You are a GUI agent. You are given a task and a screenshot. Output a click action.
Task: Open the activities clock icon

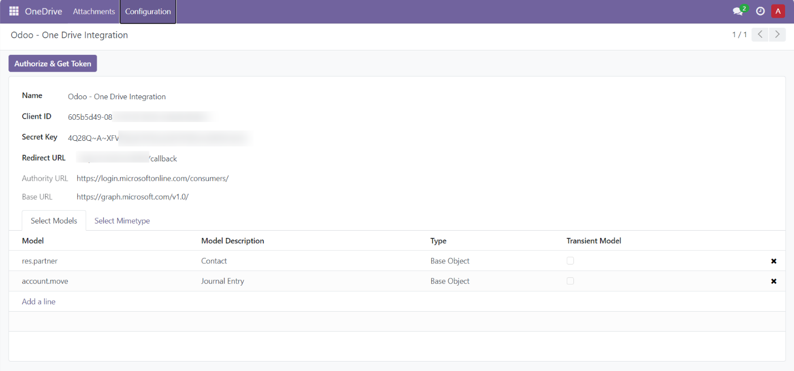[760, 11]
